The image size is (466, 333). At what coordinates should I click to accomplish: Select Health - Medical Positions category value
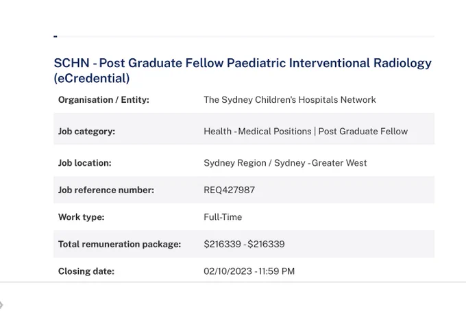click(x=258, y=132)
